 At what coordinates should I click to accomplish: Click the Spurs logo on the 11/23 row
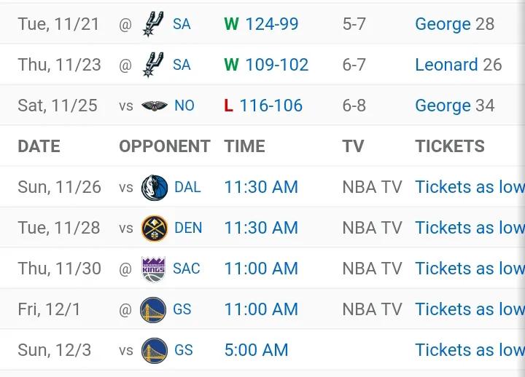pos(153,65)
